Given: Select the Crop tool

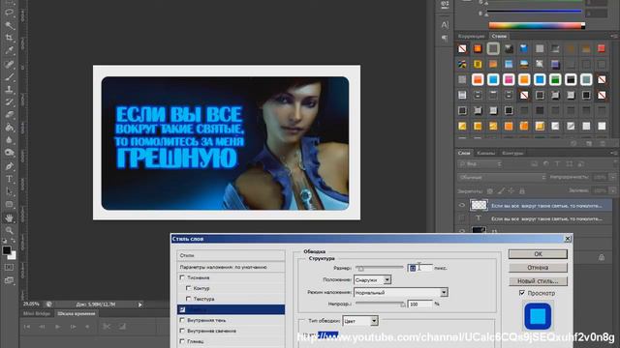Looking at the screenshot, I should pos(9,38).
